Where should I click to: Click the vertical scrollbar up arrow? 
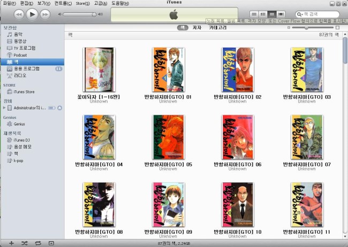[x=345, y=34]
